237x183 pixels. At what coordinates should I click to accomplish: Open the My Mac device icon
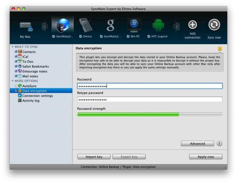26,26
